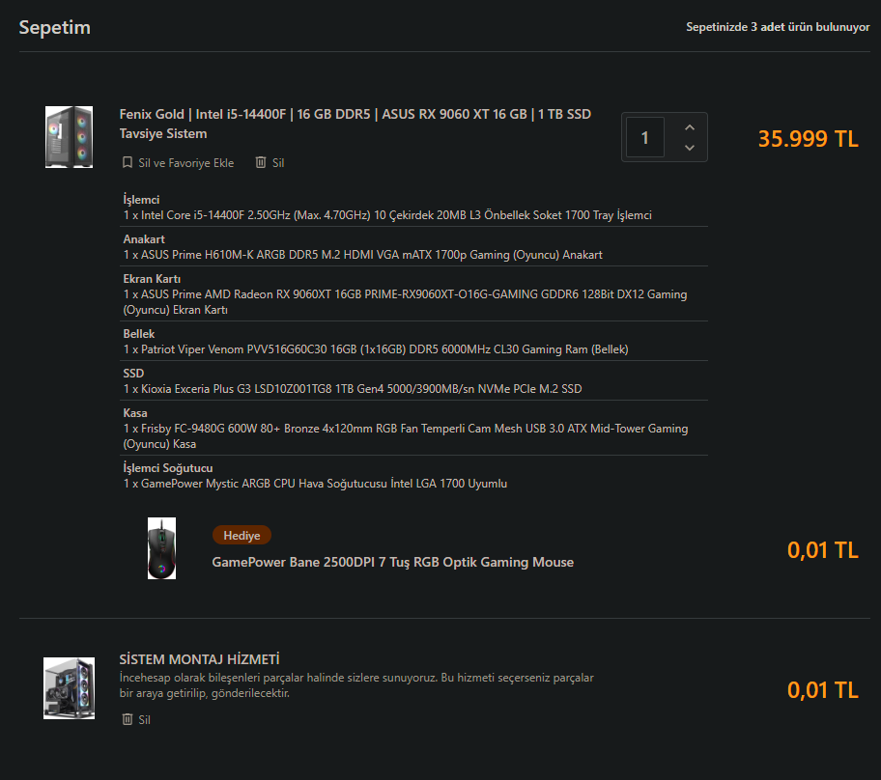Screen dimensions: 881x780
Task: Click the Ekran Kartı component label
Action: point(152,279)
